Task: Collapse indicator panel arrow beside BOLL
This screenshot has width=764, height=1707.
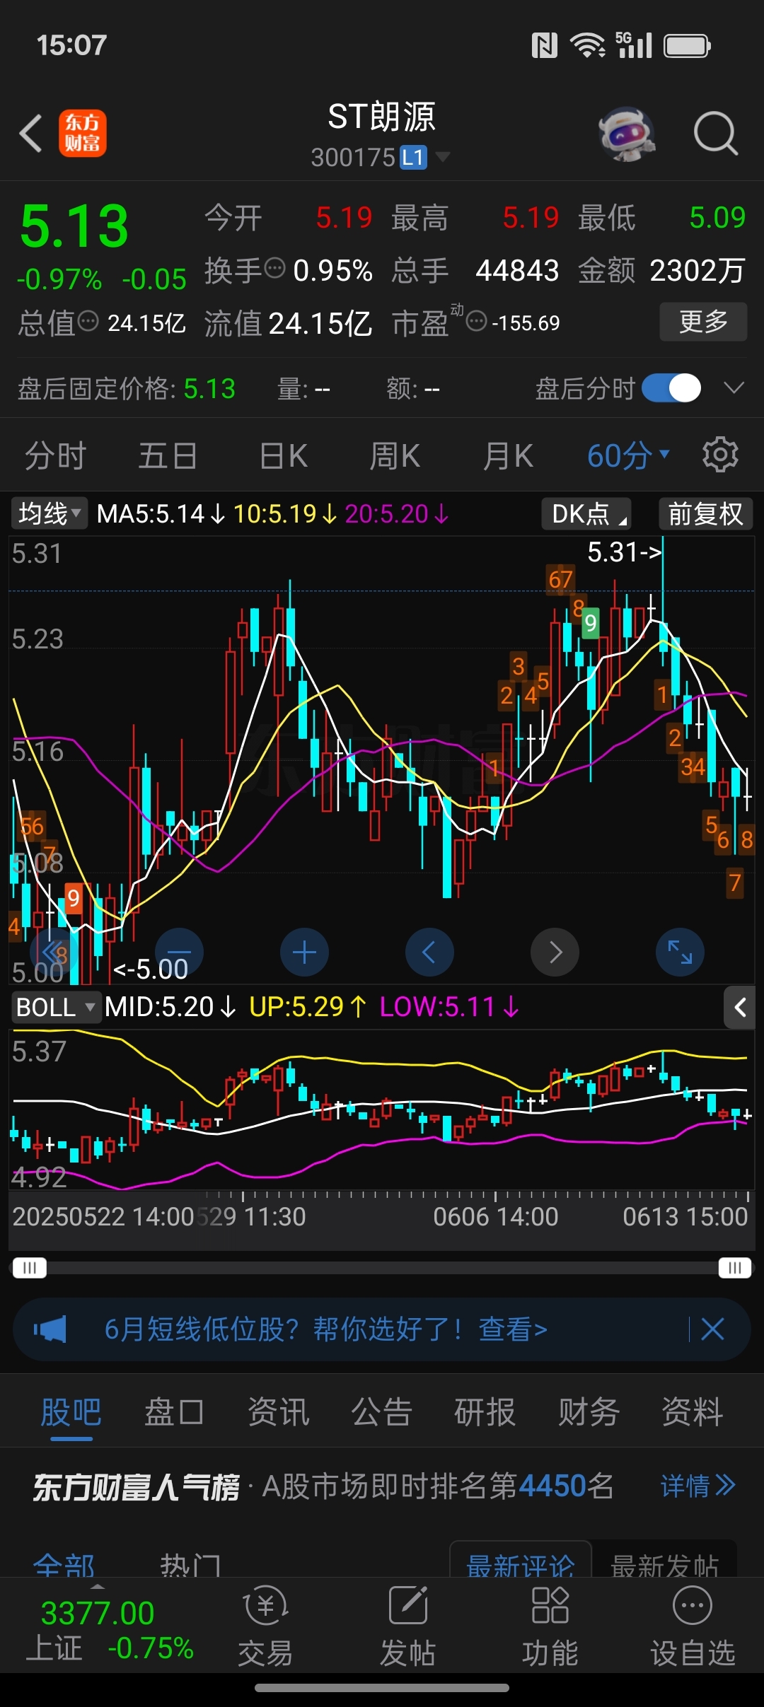Action: pyautogui.click(x=740, y=1007)
